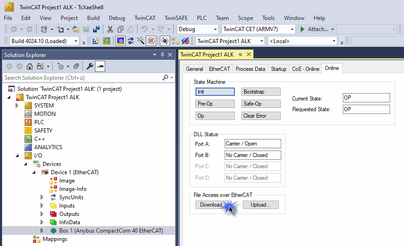
Task: Click the Open File folder icon
Action: tap(76, 29)
